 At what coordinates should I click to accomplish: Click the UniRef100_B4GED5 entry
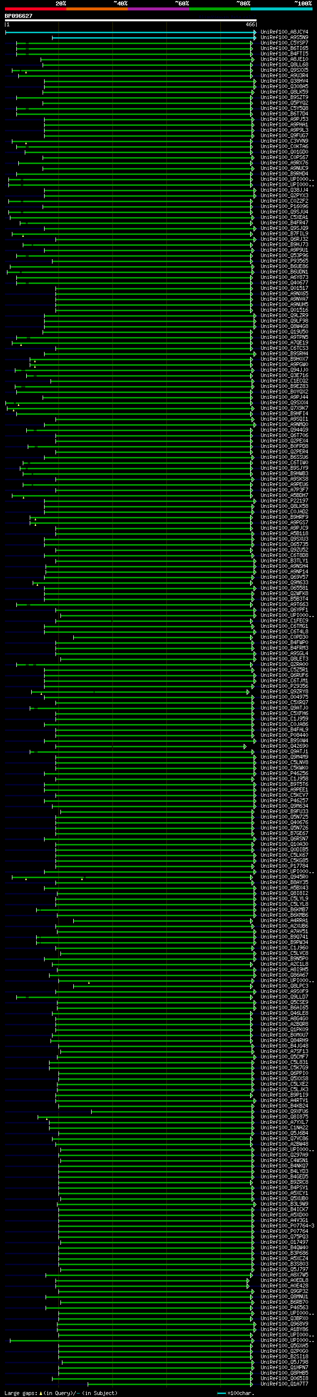coord(284,1177)
